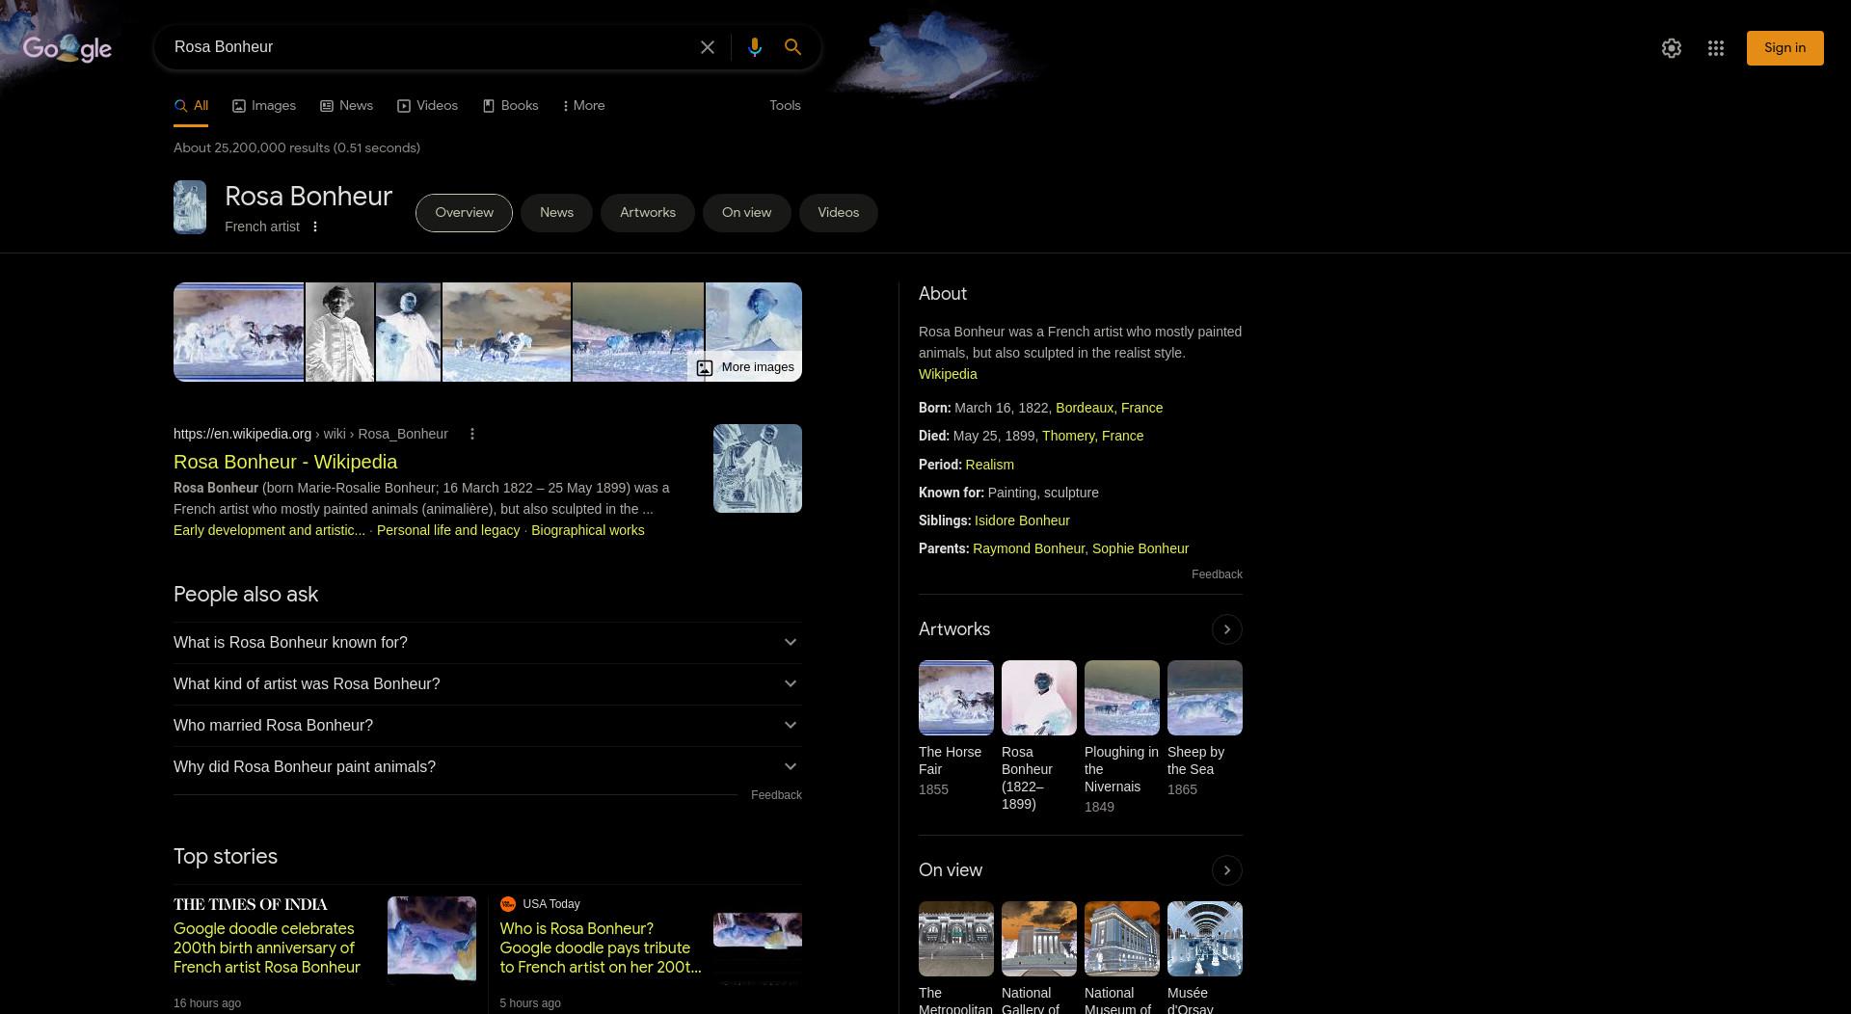Open the Musée d'Orsay thumbnail
Viewport: 1851px width, 1014px height.
pyautogui.click(x=1205, y=939)
